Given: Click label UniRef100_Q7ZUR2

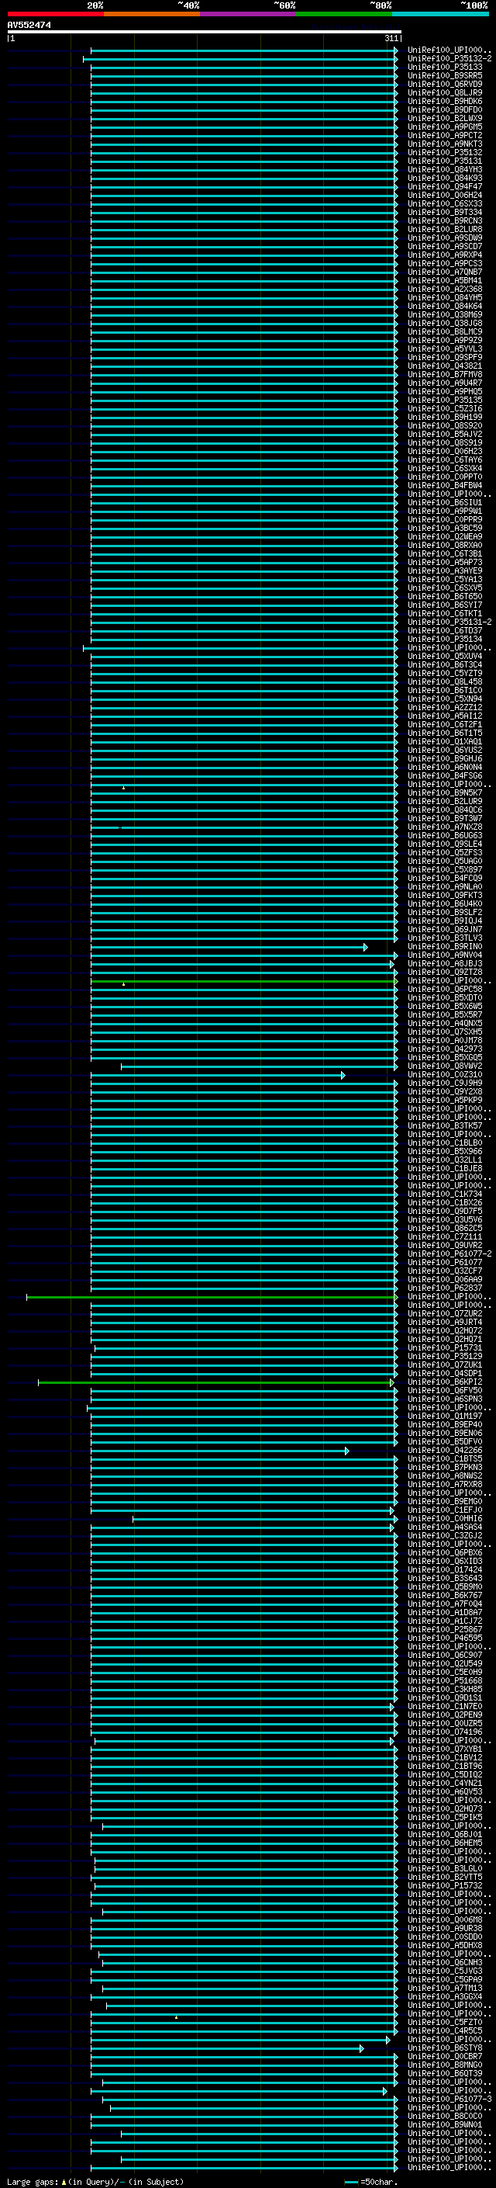Looking at the screenshot, I should [445, 1314].
